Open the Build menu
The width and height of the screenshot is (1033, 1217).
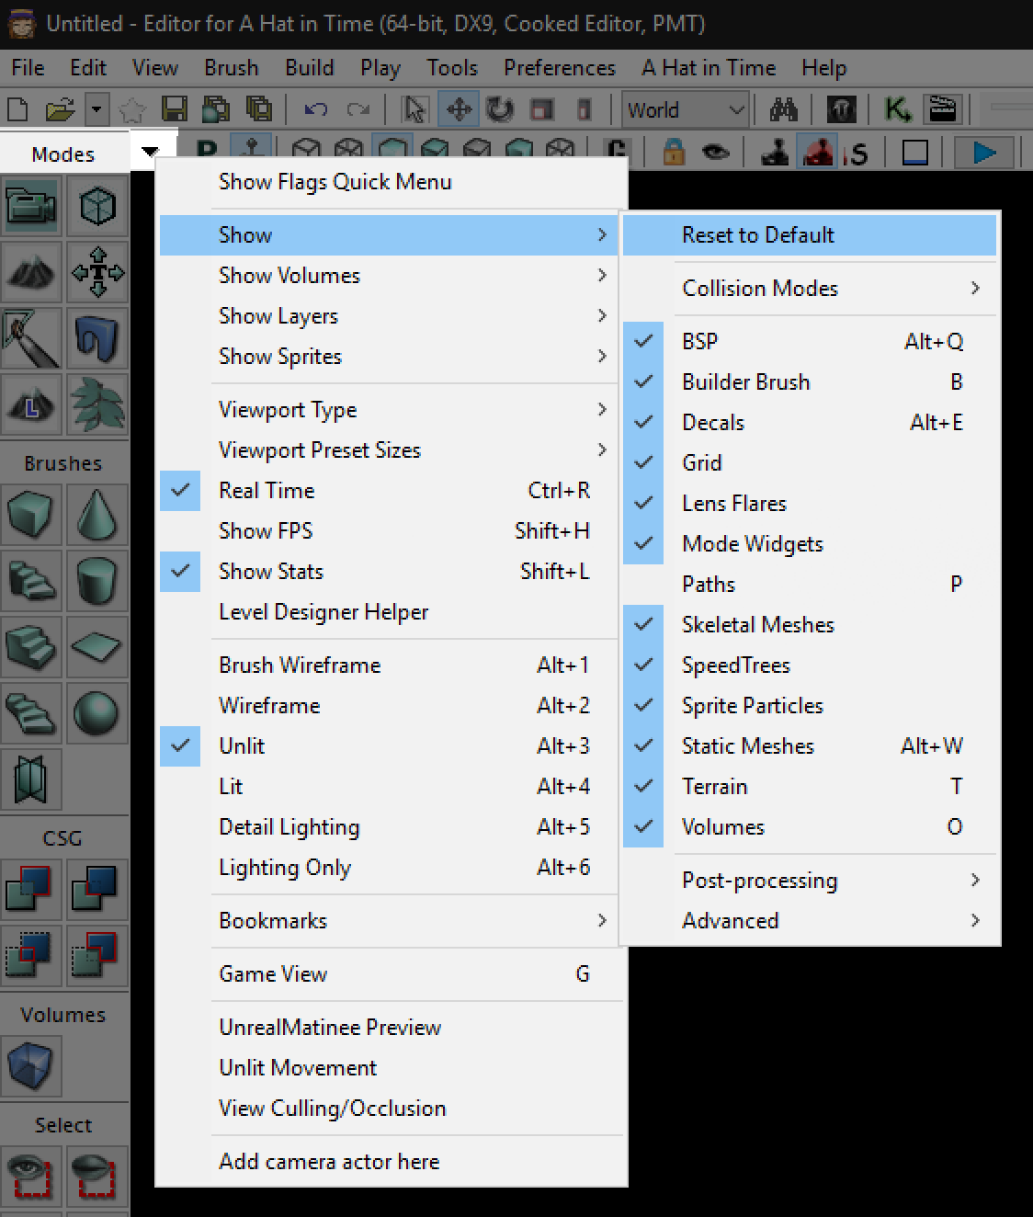[x=310, y=68]
